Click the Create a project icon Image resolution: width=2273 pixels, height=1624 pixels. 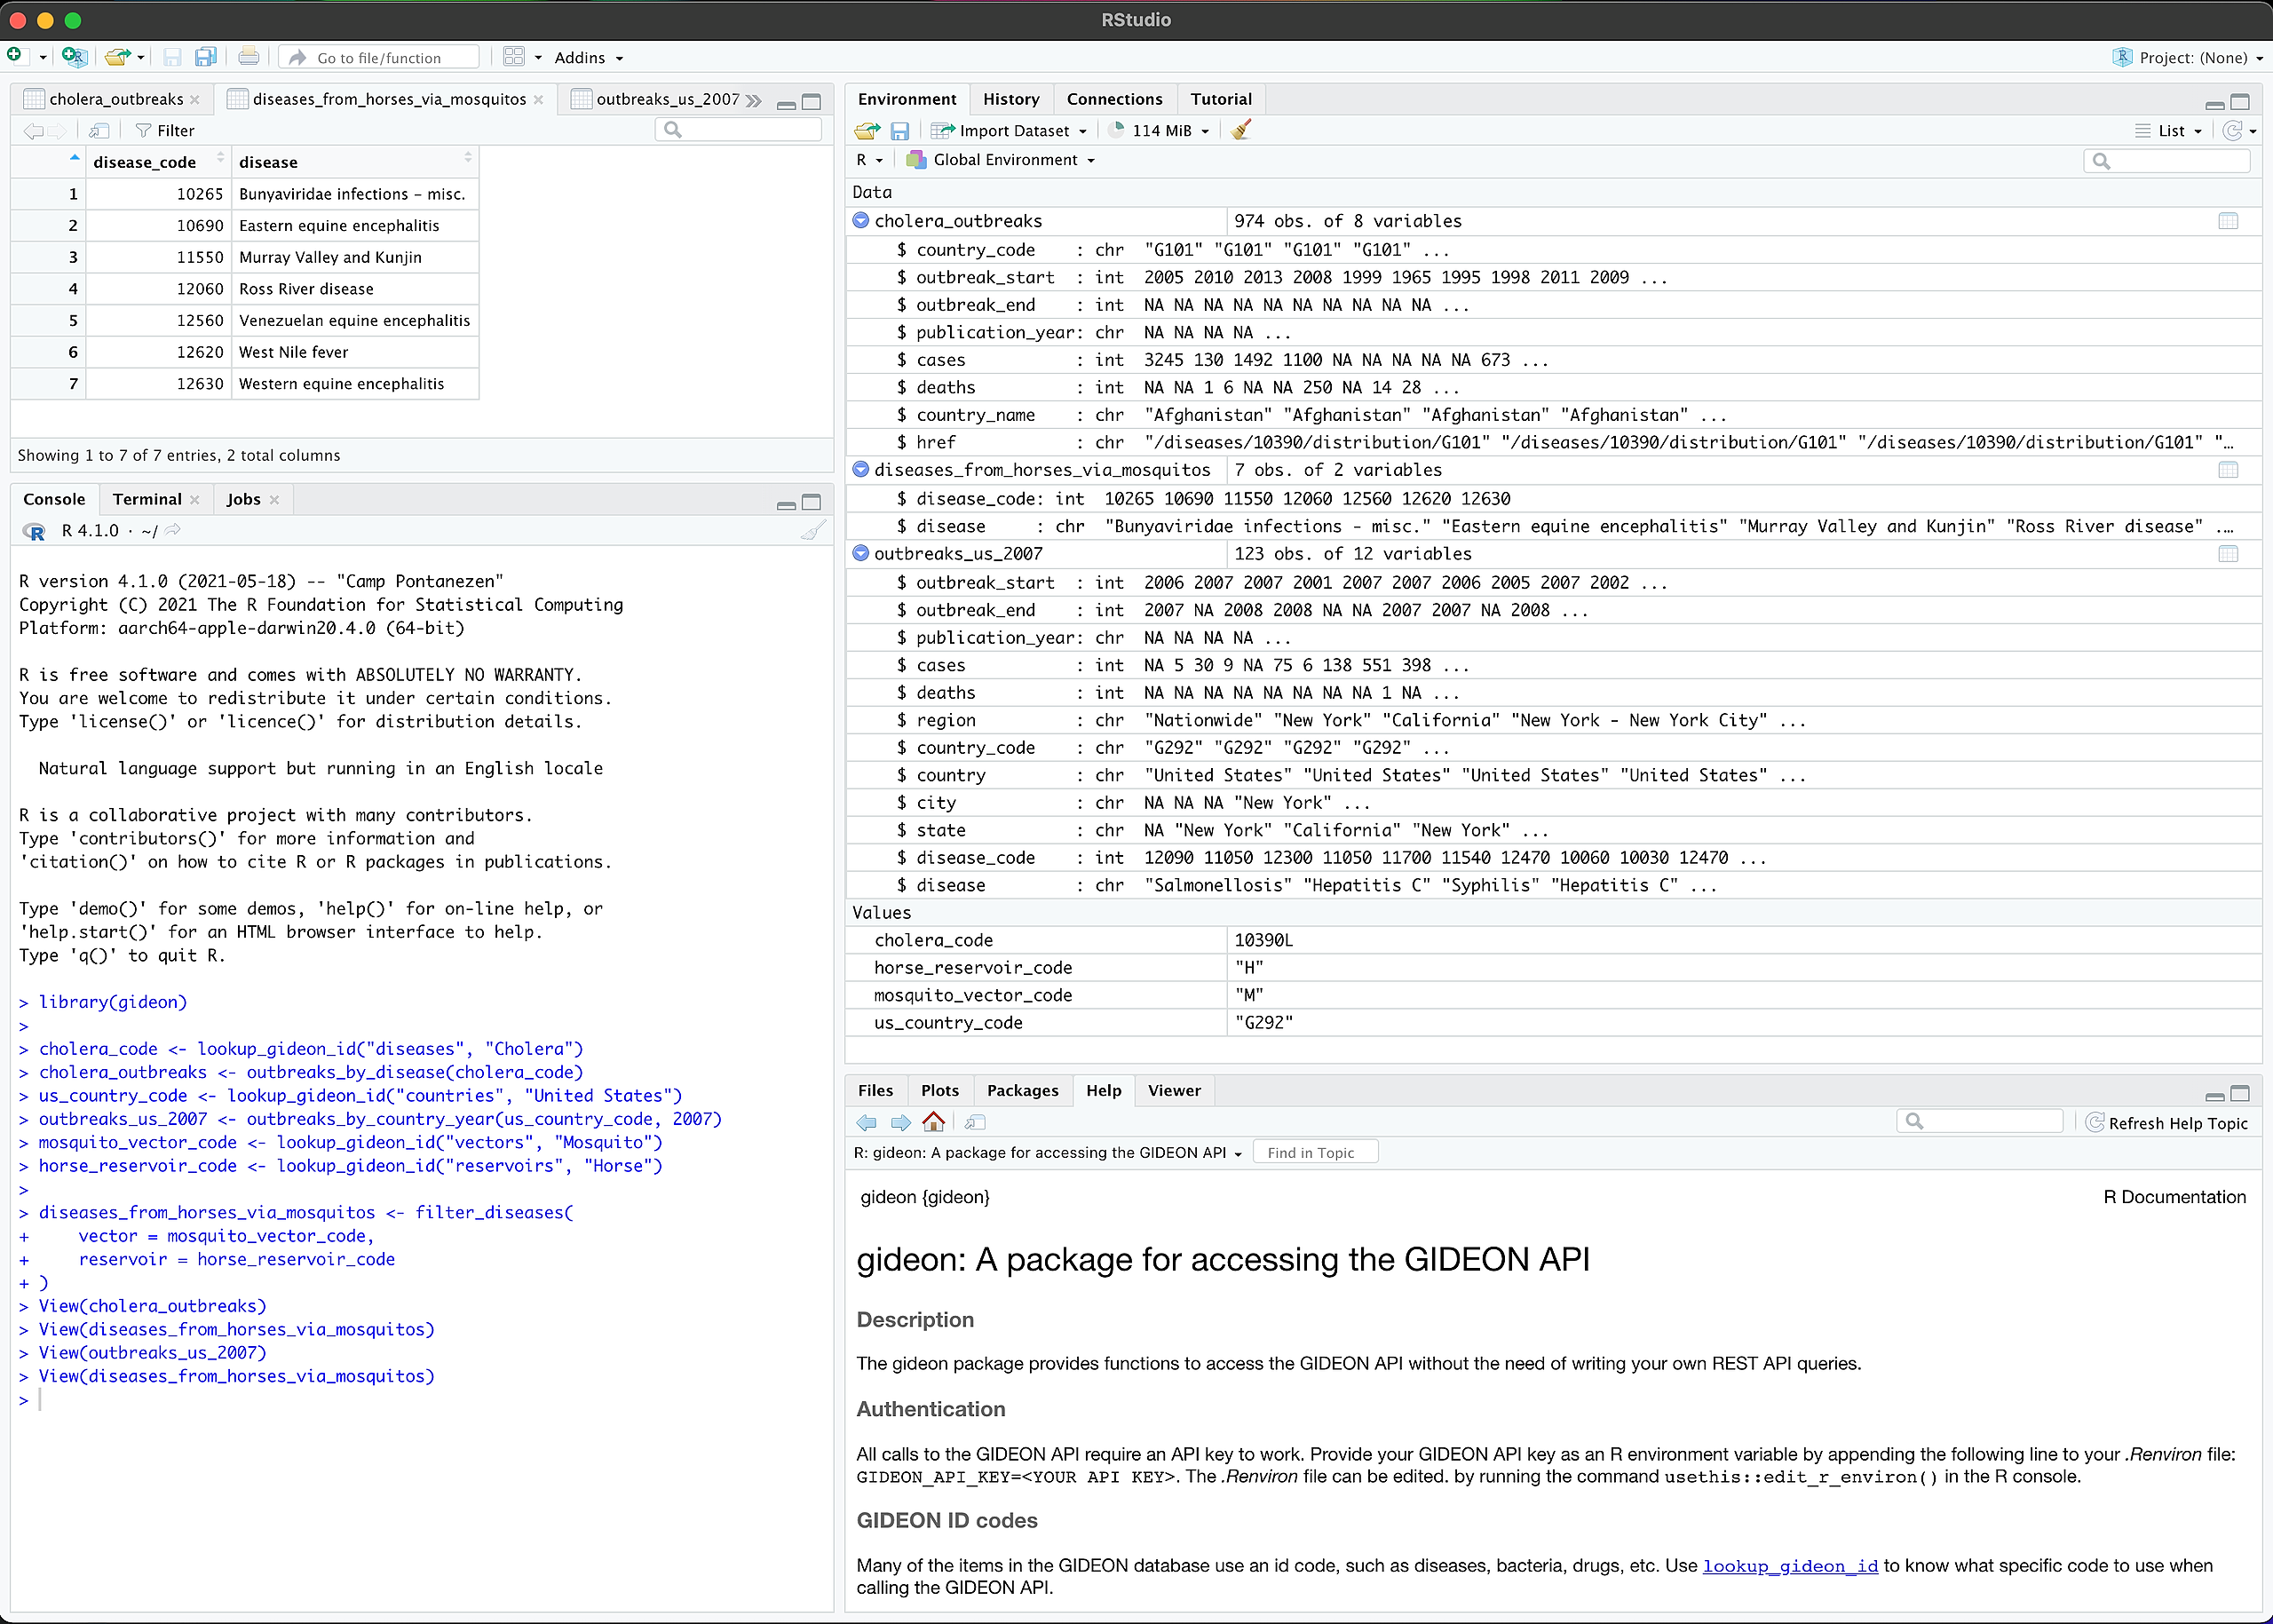pos(73,57)
